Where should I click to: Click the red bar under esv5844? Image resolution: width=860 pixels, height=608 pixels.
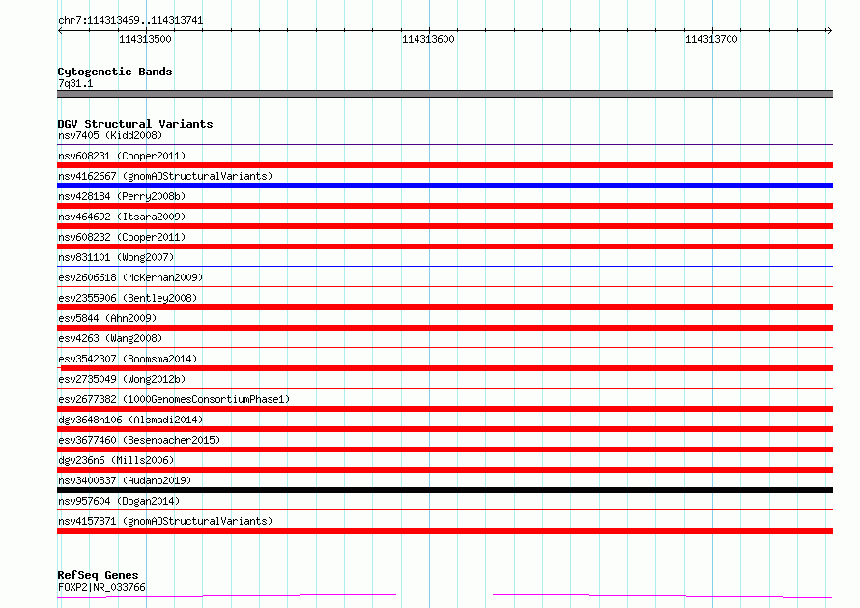(x=444, y=328)
